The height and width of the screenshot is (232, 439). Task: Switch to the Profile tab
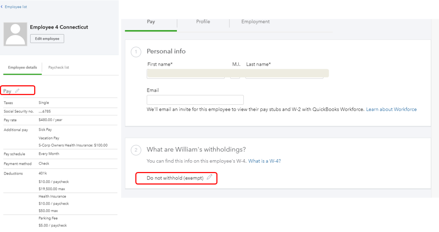tap(203, 22)
